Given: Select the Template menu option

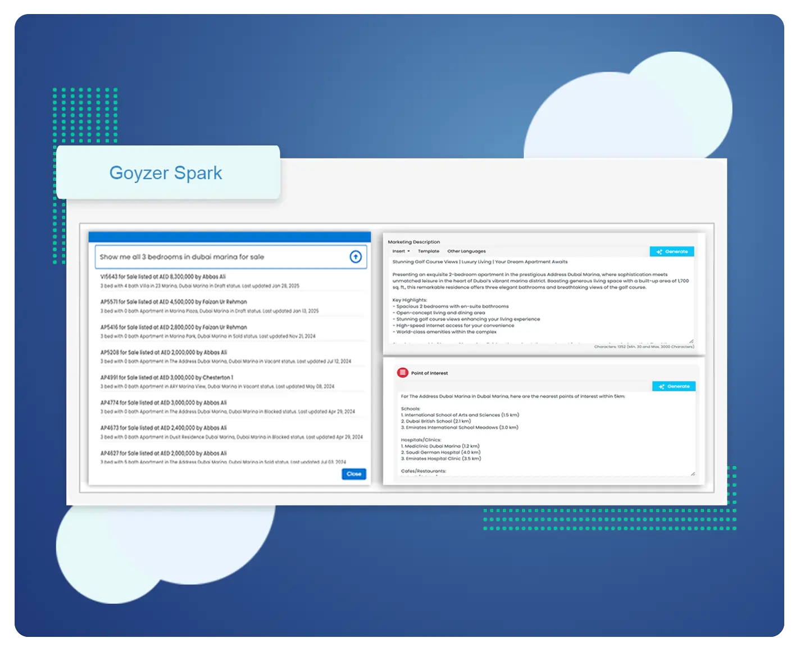Looking at the screenshot, I should click(x=428, y=251).
